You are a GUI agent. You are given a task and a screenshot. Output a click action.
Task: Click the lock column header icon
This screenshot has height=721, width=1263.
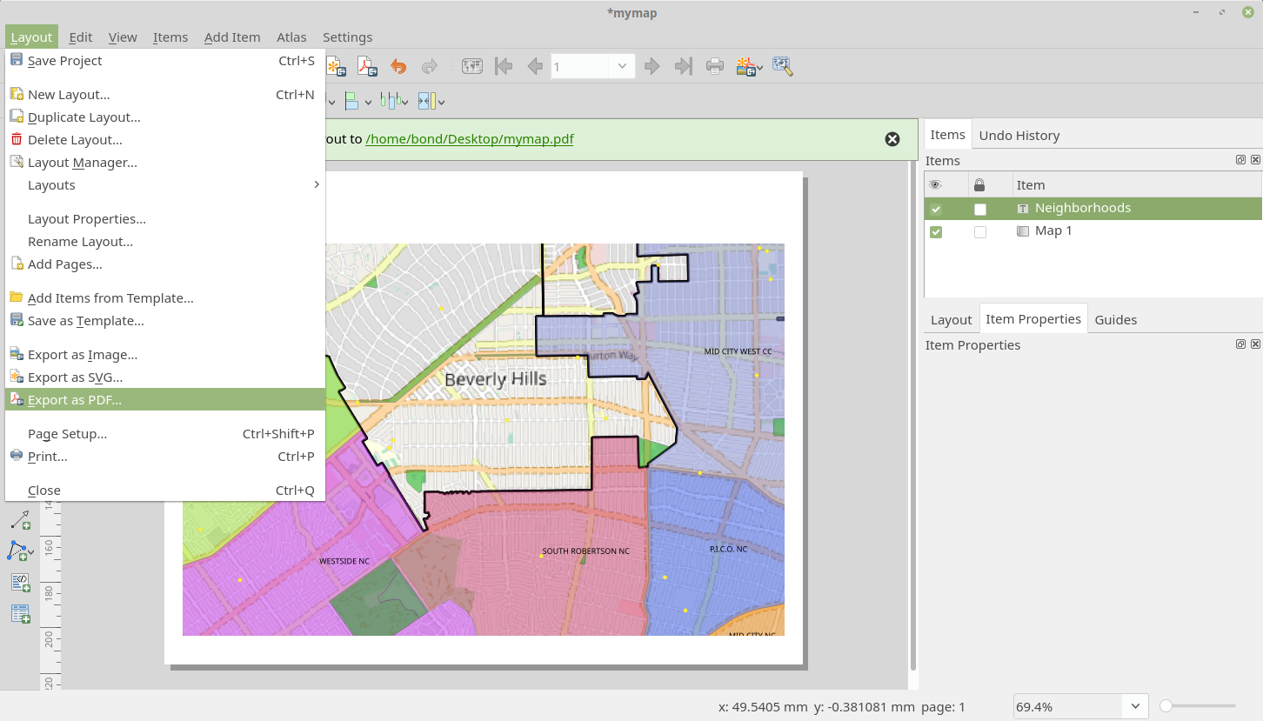[x=979, y=184]
